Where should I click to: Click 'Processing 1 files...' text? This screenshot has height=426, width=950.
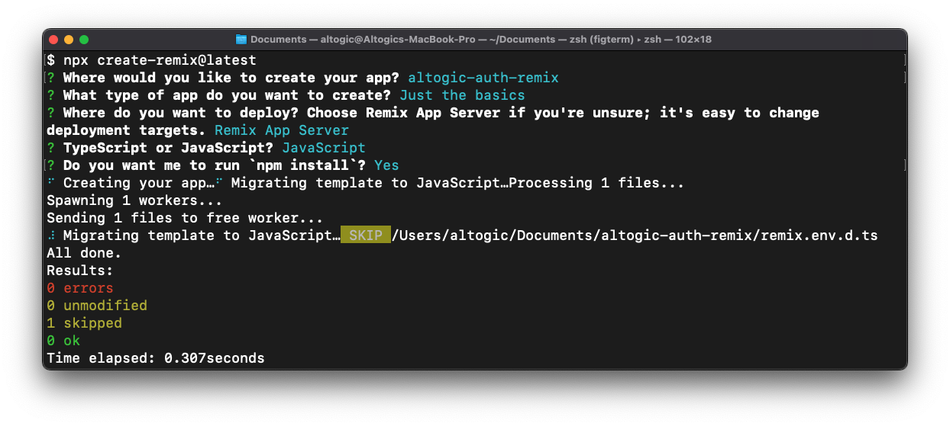pos(596,183)
